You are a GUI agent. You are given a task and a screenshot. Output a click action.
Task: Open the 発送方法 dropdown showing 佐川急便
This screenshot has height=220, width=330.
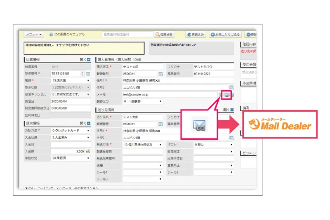pos(142,145)
